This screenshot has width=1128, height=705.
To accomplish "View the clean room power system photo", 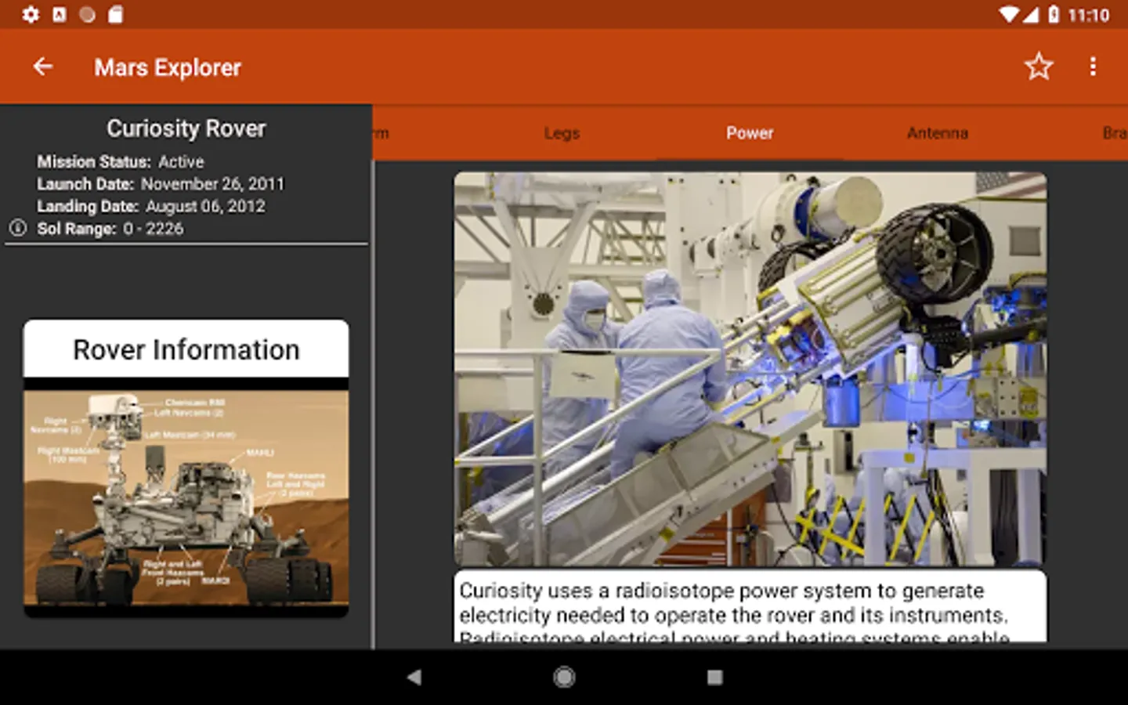I will point(750,369).
